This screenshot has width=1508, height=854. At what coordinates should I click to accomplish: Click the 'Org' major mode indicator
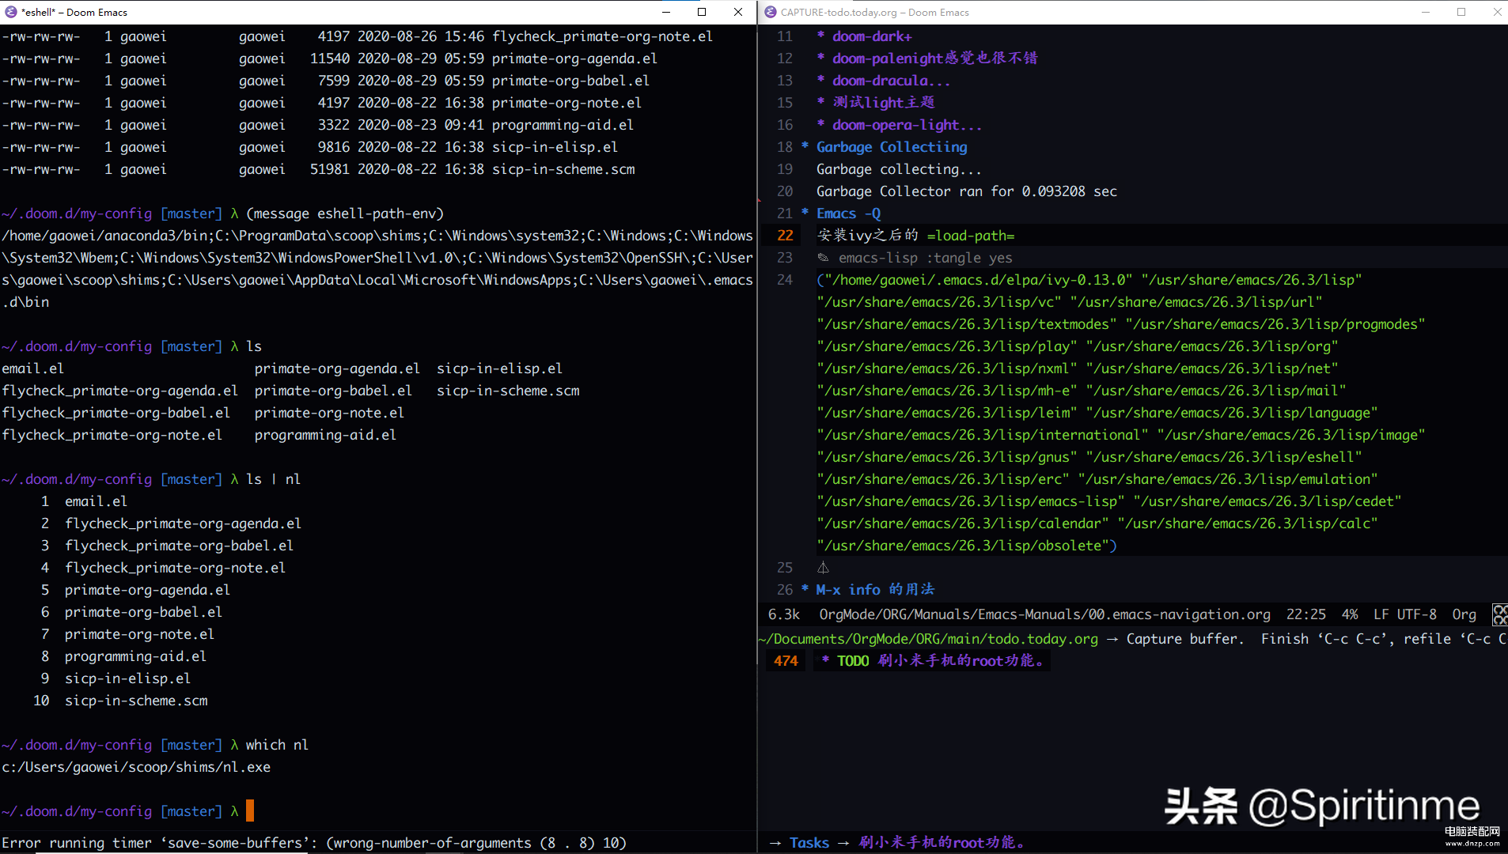1464,614
